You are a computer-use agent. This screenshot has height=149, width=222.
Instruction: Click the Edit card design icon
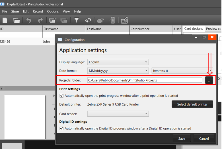click(124, 20)
